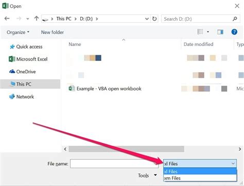The width and height of the screenshot is (244, 186).
Task: Click the forward navigation arrow
Action: 19,19
